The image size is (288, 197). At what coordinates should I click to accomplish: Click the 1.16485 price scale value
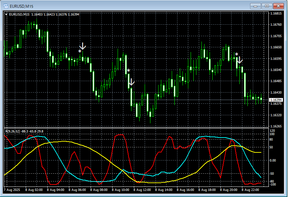[x=276, y=81]
